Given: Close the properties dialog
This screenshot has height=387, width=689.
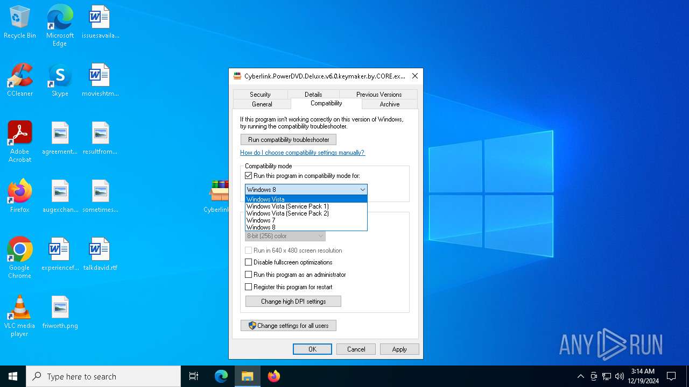Looking at the screenshot, I should pos(415,76).
